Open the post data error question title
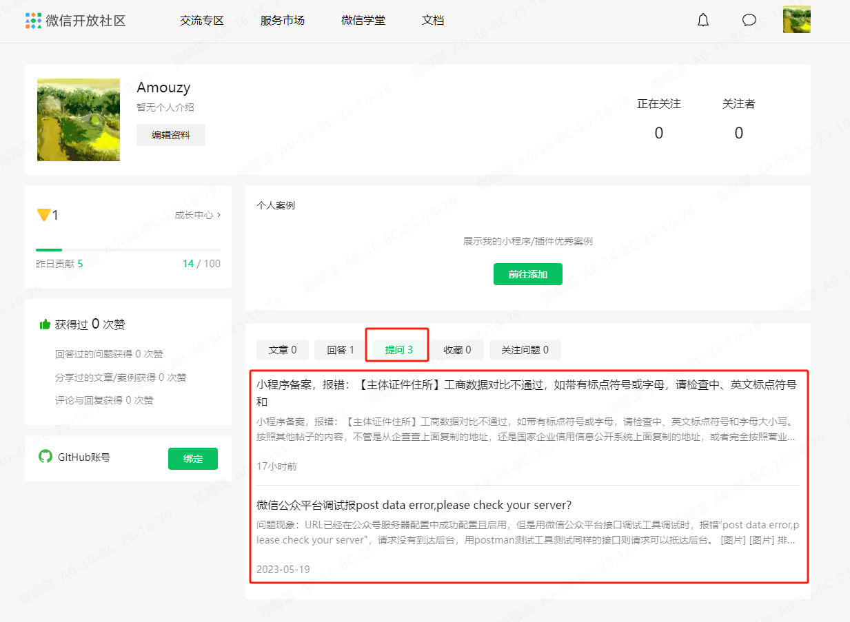This screenshot has height=622, width=850. pyautogui.click(x=414, y=505)
